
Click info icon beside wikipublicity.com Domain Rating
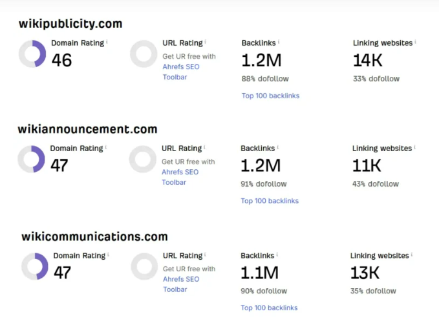pyautogui.click(x=107, y=42)
